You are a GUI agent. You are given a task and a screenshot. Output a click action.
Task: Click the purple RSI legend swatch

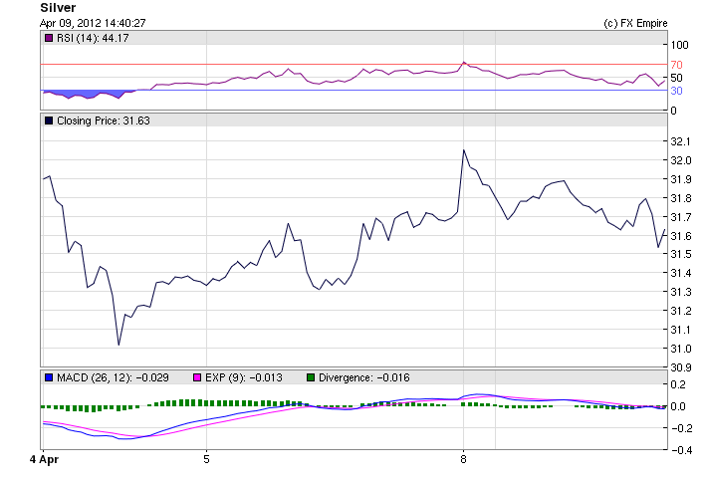49,38
